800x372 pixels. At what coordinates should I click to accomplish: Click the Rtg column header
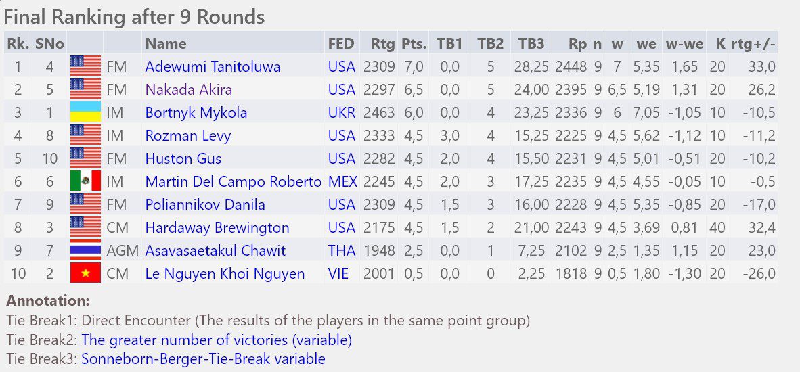click(382, 44)
